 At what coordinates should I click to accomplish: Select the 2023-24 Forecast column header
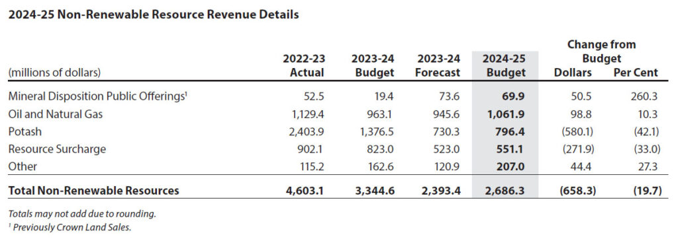438,65
